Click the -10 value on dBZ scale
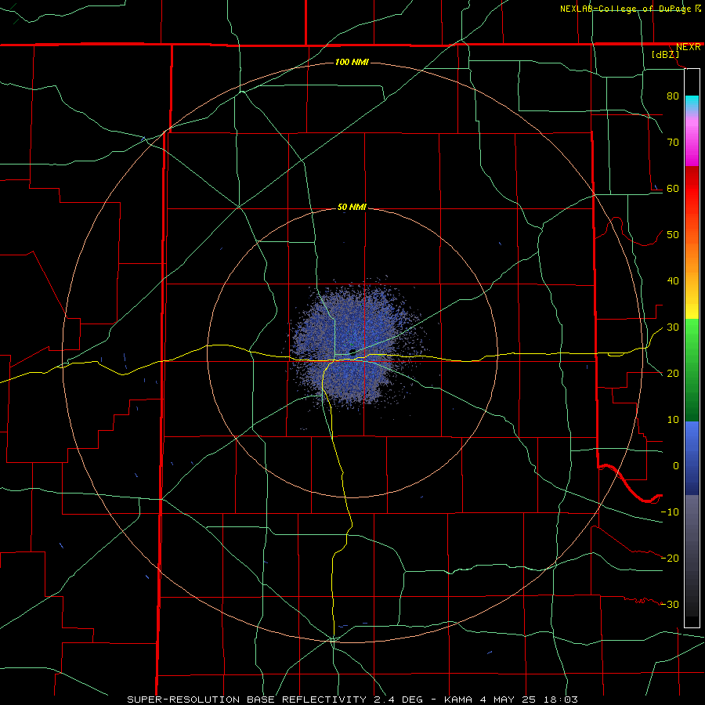Screen dimensions: 705x705 click(670, 512)
